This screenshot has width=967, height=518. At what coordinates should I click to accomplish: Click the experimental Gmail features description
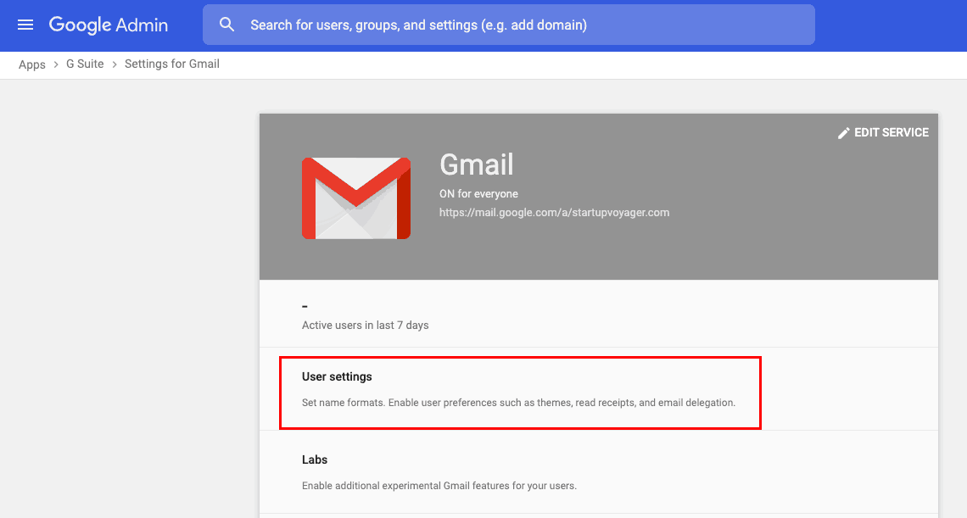click(x=439, y=486)
